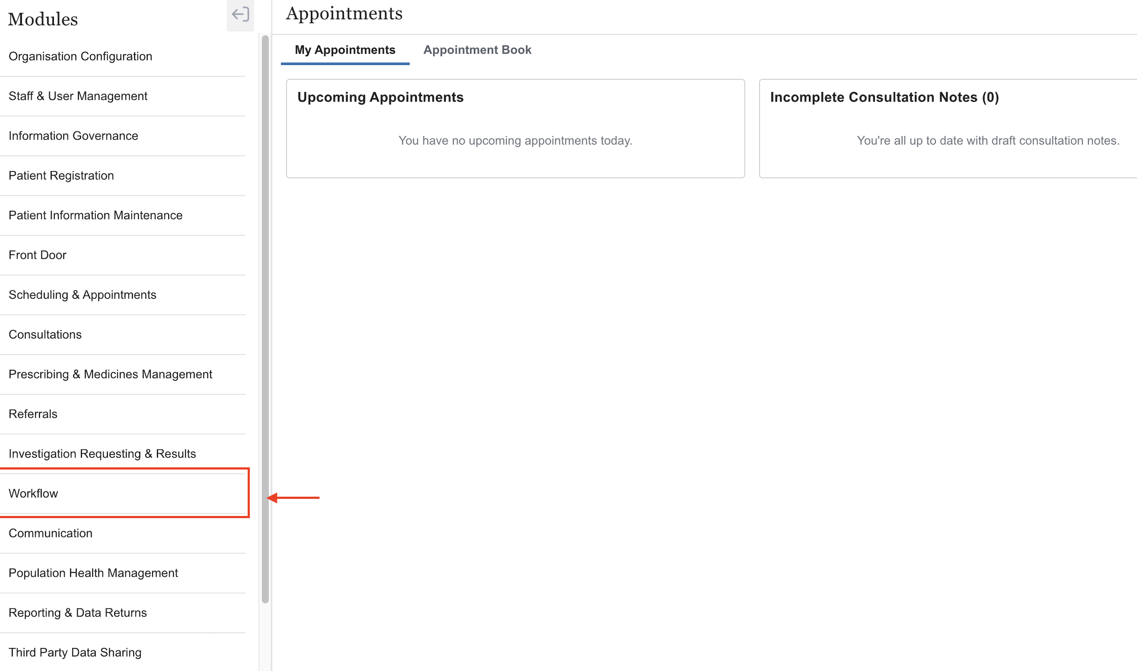
Task: Switch to My Appointments tab
Action: pos(345,50)
